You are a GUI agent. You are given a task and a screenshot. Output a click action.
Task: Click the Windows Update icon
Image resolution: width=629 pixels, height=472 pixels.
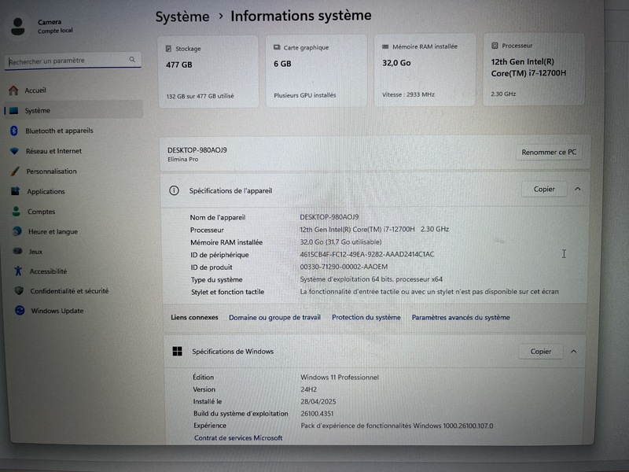(20, 310)
